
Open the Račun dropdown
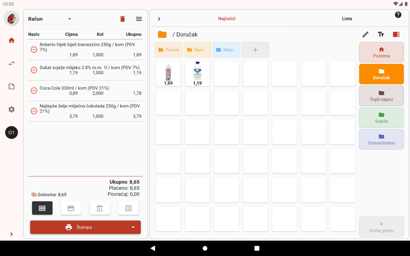(51, 19)
